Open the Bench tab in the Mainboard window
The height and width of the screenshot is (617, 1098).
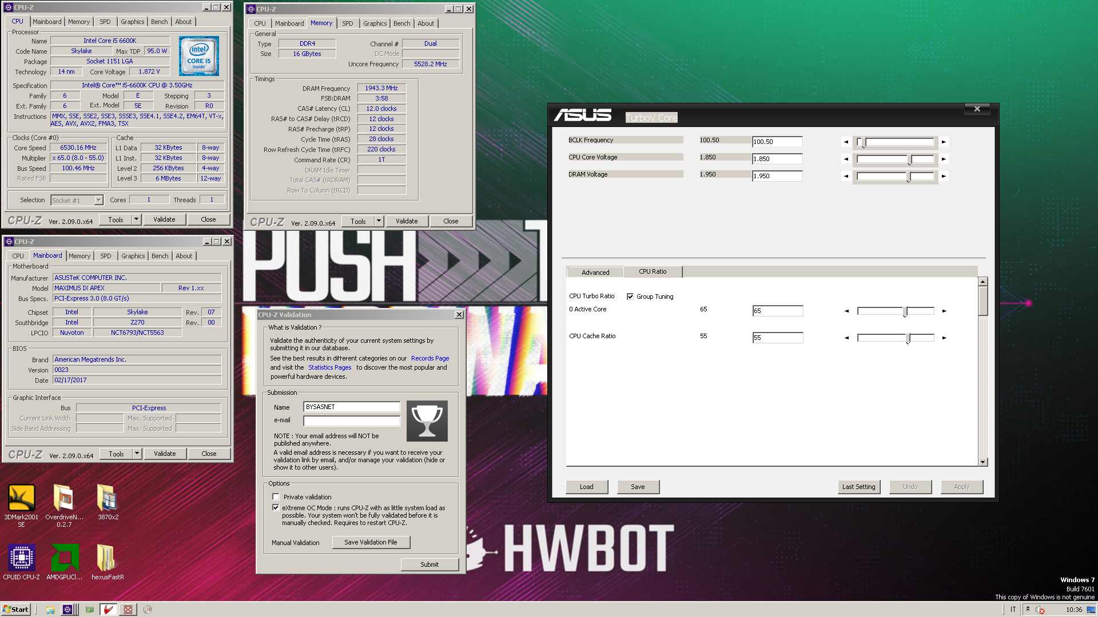[160, 256]
